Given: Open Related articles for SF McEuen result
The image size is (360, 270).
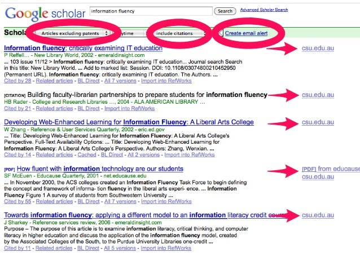Looking at the screenshot, I should click(x=54, y=201).
